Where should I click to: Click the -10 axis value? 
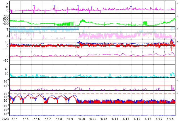point(6,49)
